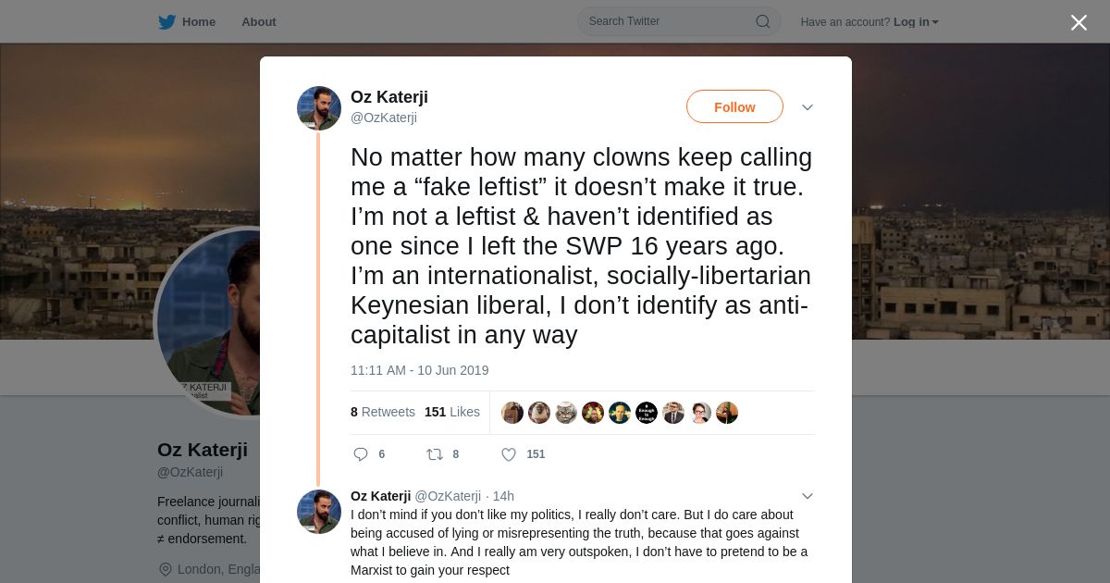View the 151 Likes list

coord(452,412)
